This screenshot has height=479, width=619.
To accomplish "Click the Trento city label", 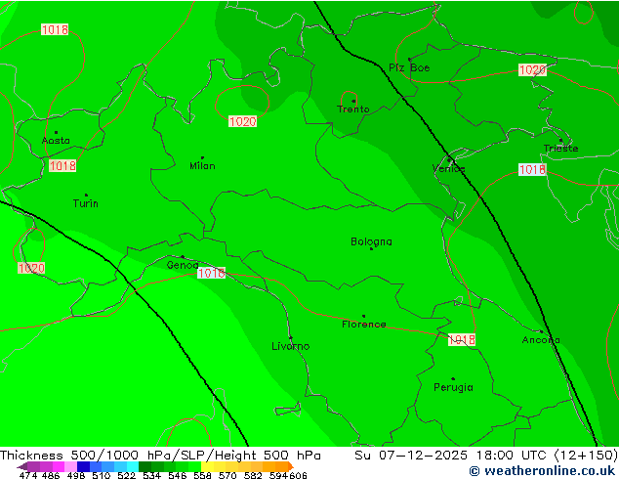I will (x=353, y=109).
